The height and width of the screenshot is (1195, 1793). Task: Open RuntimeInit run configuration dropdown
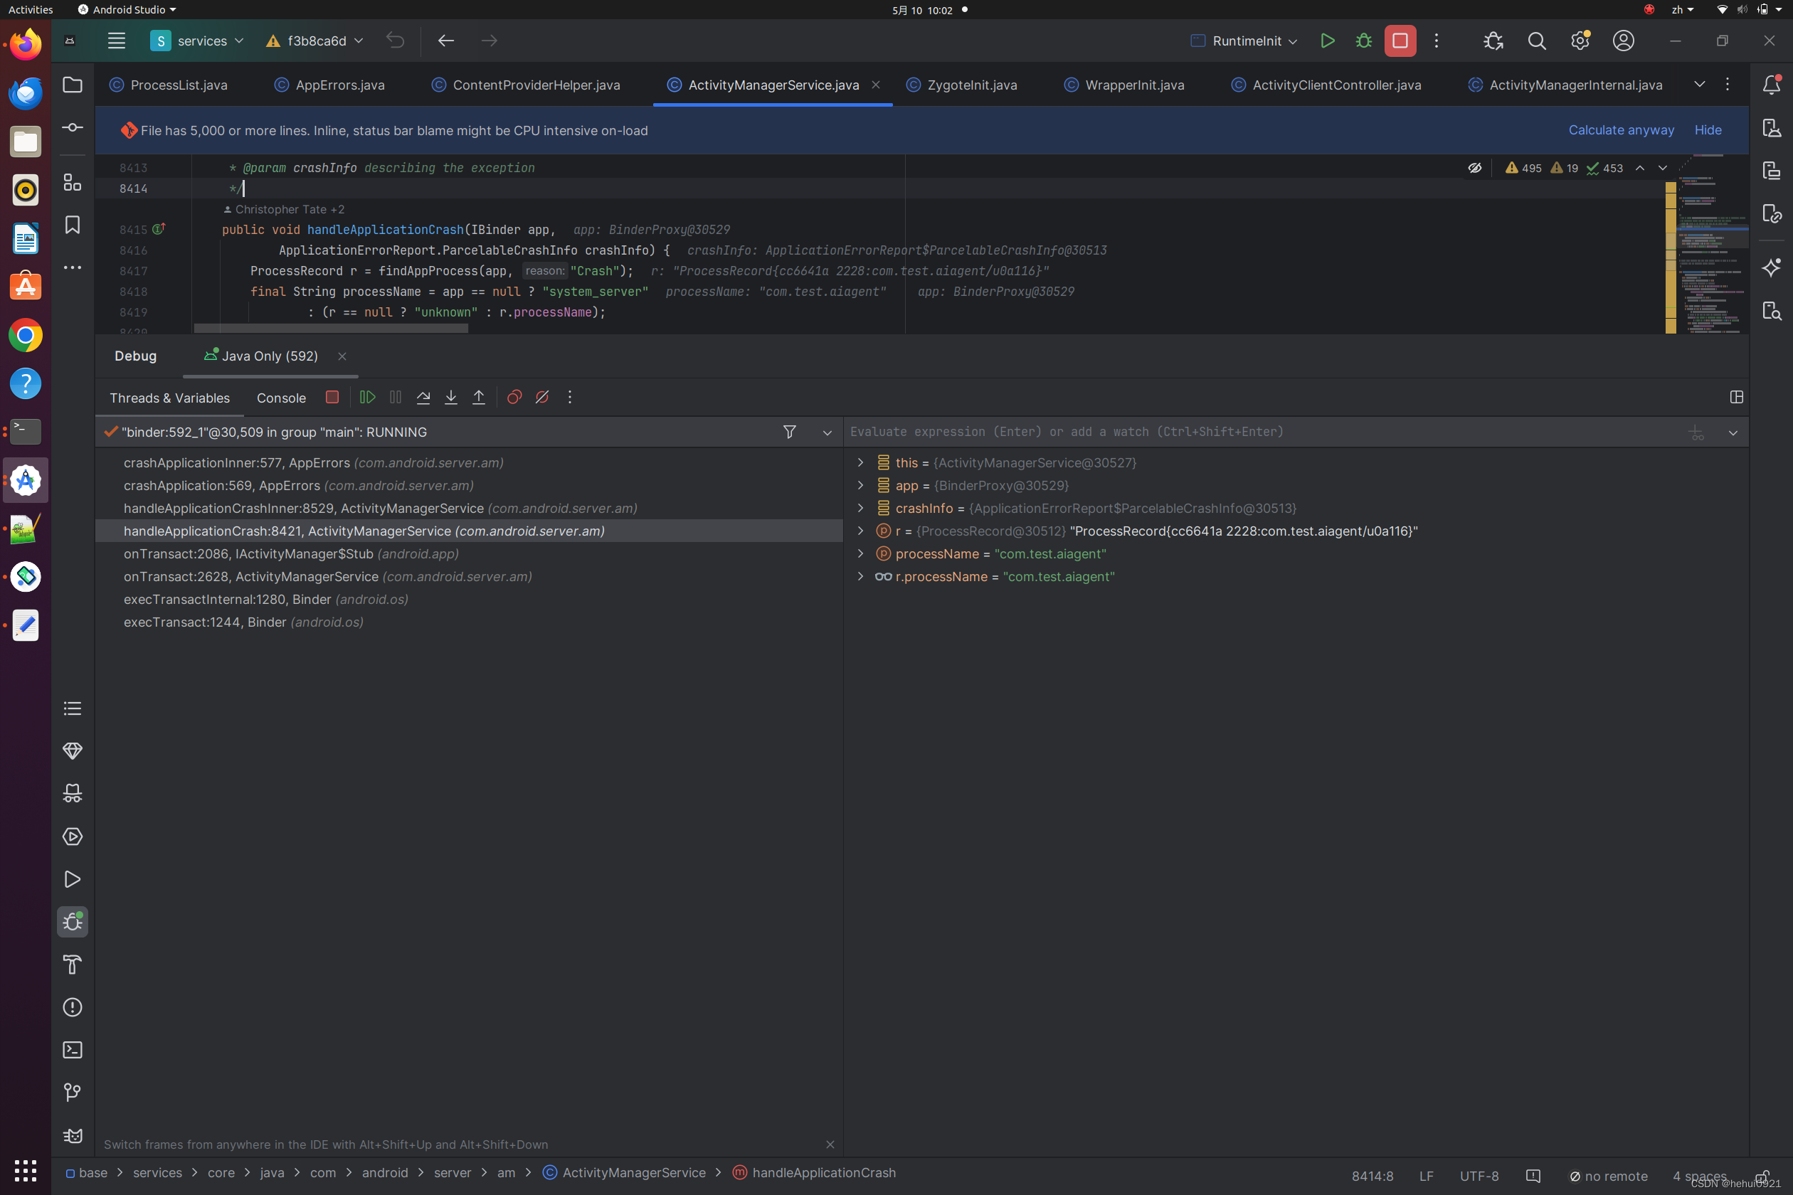click(x=1244, y=41)
